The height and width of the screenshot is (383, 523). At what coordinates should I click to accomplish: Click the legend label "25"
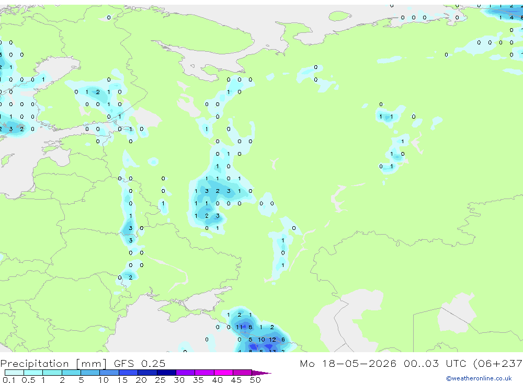pyautogui.click(x=160, y=380)
